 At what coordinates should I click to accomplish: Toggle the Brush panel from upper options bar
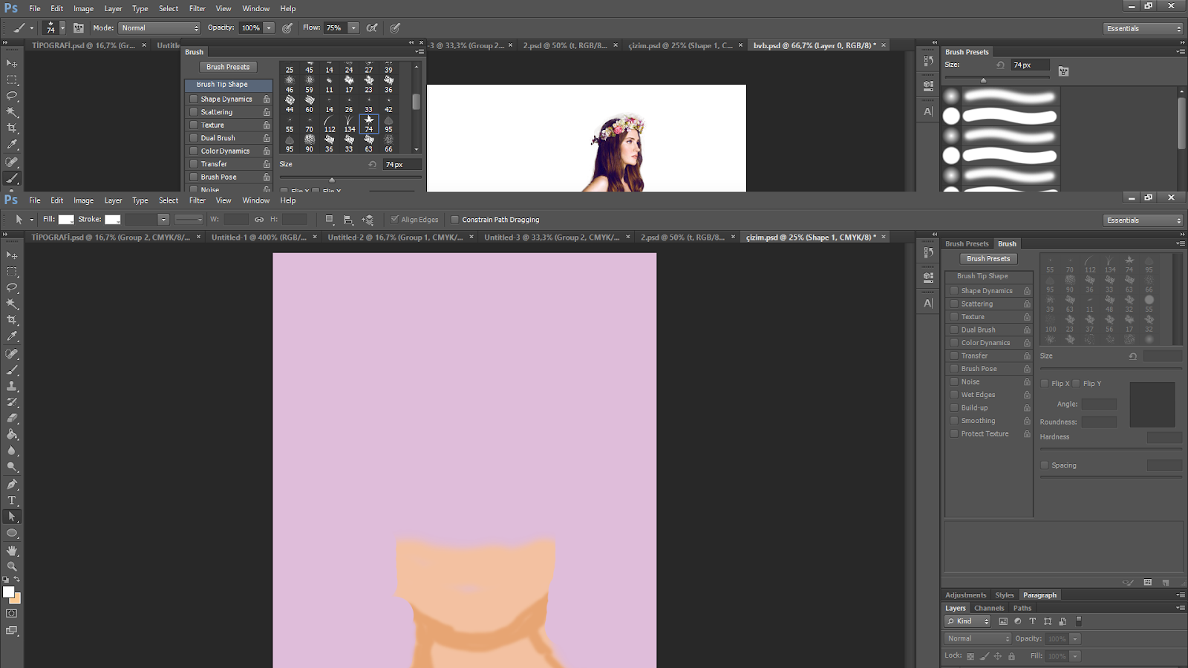coord(79,28)
